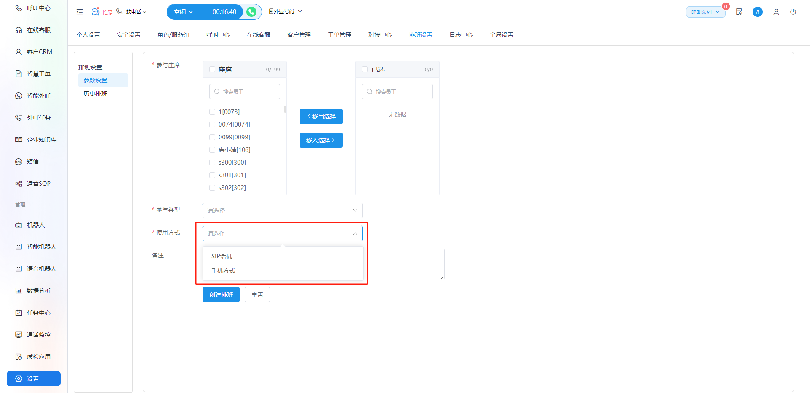This screenshot has height=393, width=810.
Task: Open the 空闲 status dropdown
Action: pyautogui.click(x=183, y=12)
